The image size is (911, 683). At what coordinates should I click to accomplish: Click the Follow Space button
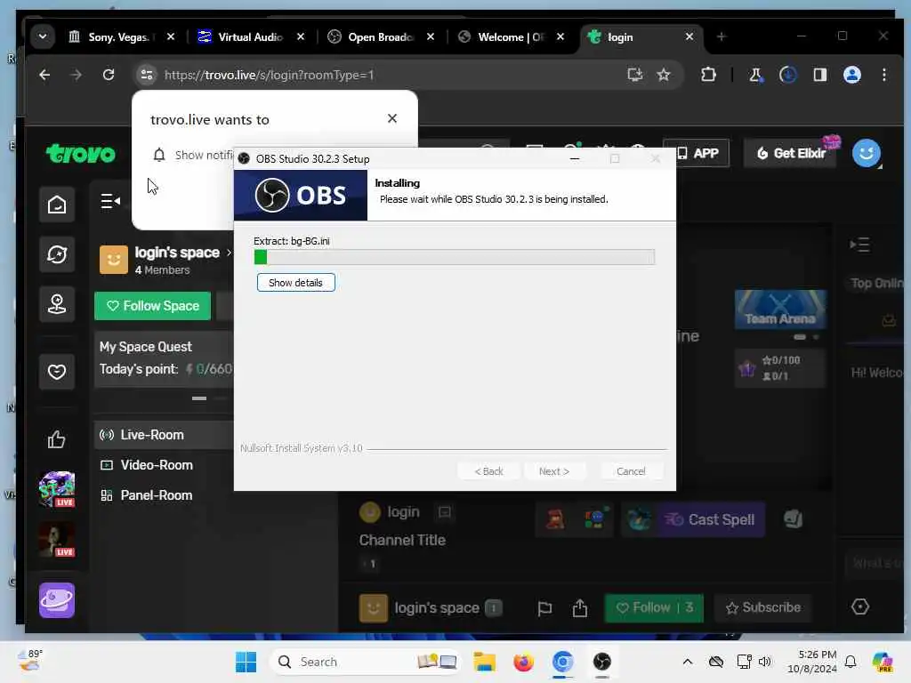pyautogui.click(x=153, y=306)
